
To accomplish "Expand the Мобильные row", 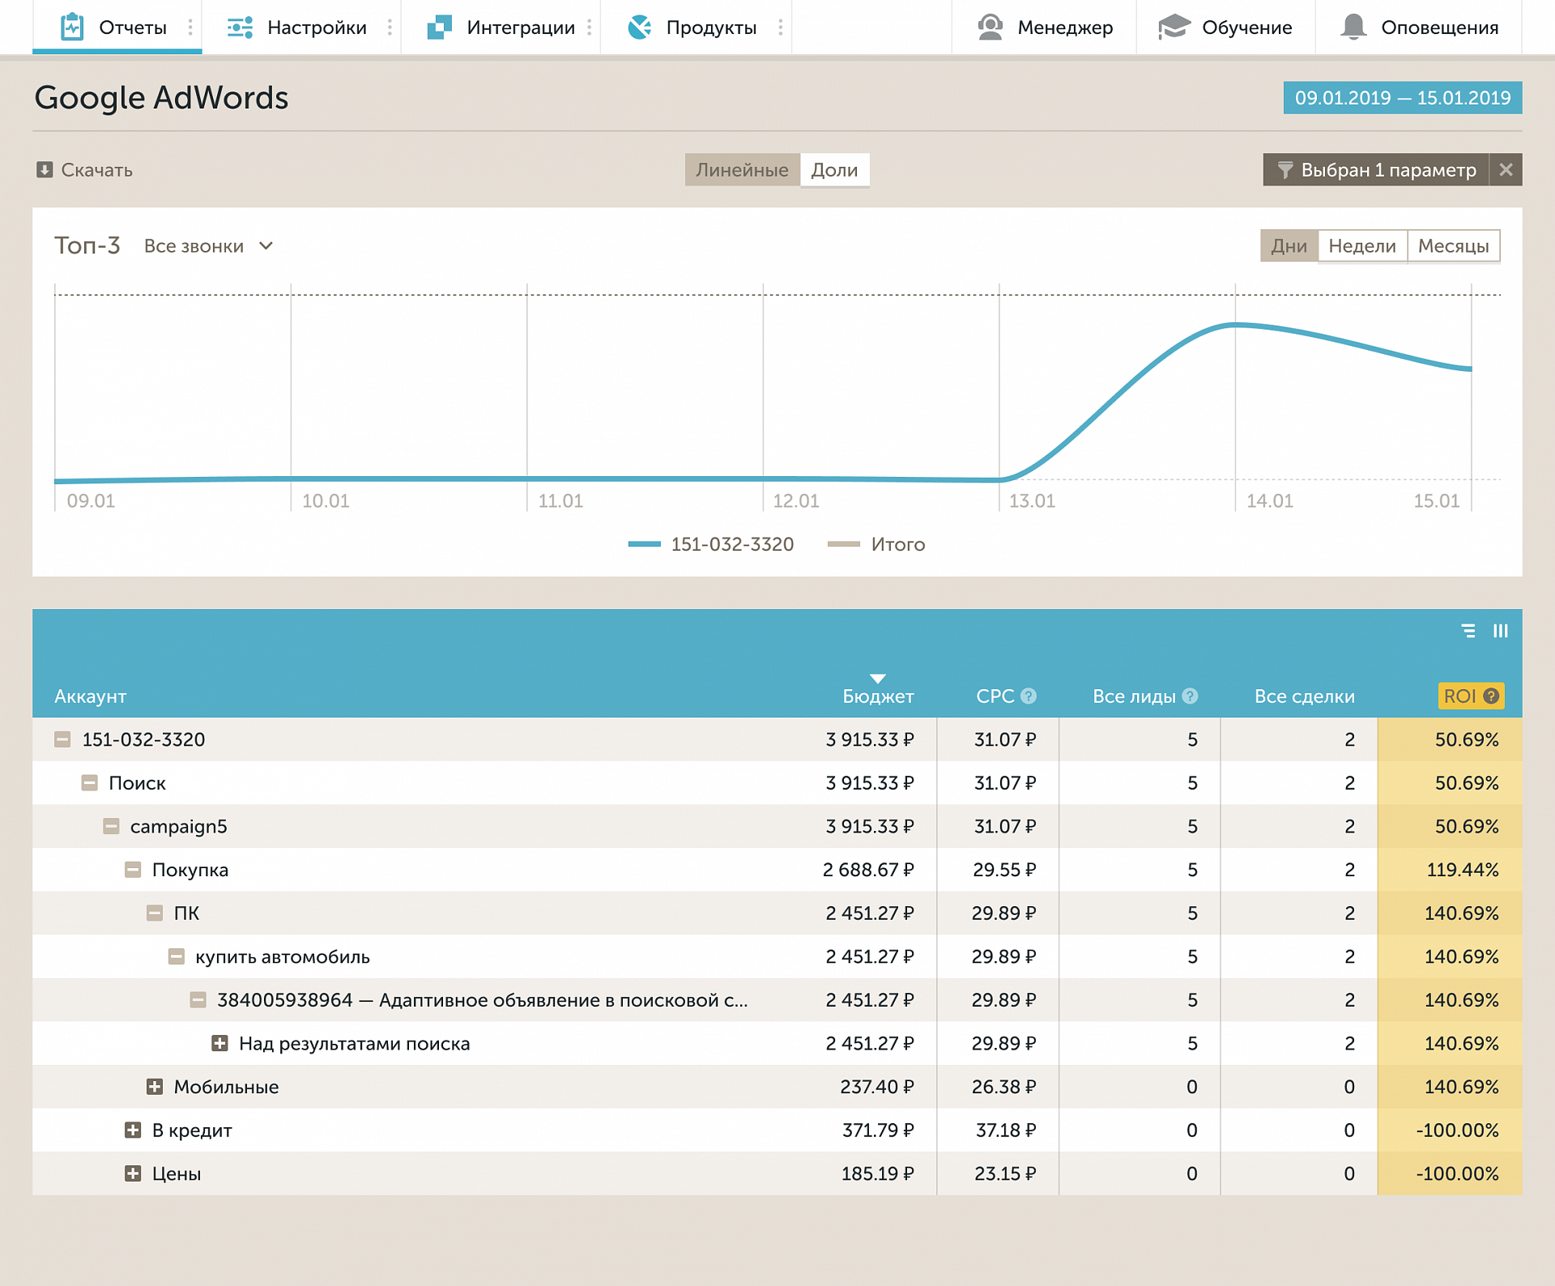I will click(155, 1087).
